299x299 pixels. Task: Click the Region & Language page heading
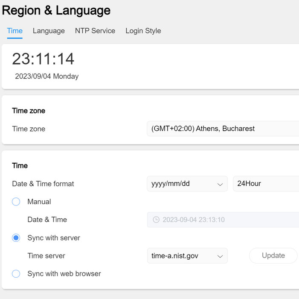(x=56, y=10)
